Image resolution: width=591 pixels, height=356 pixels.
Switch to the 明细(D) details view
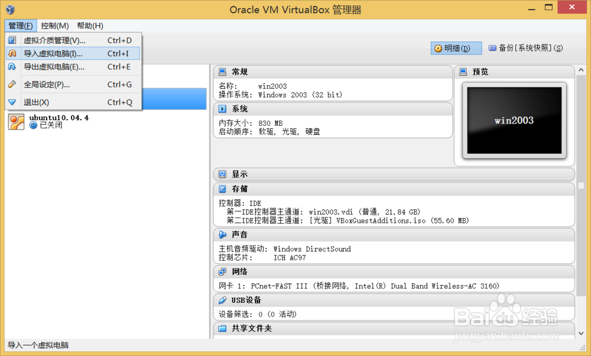pos(456,48)
